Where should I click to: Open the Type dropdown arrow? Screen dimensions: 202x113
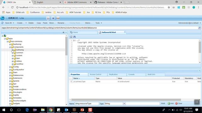(124, 103)
